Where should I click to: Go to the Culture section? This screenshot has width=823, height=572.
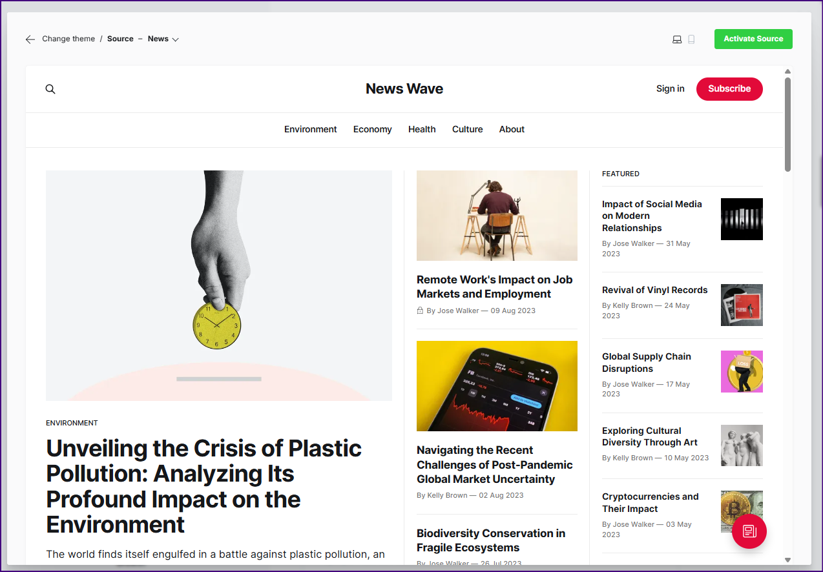click(468, 129)
